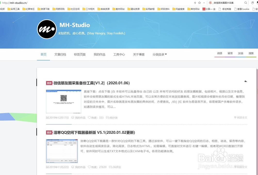Click the MH-Studio round logo
Viewport: 258px width, 175px height.
point(47,29)
